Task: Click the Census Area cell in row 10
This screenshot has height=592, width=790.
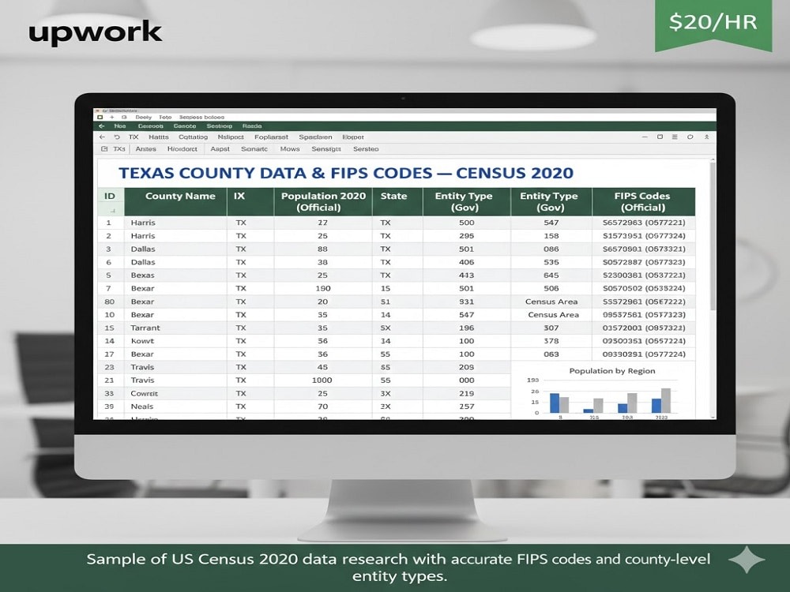Action: pos(553,315)
